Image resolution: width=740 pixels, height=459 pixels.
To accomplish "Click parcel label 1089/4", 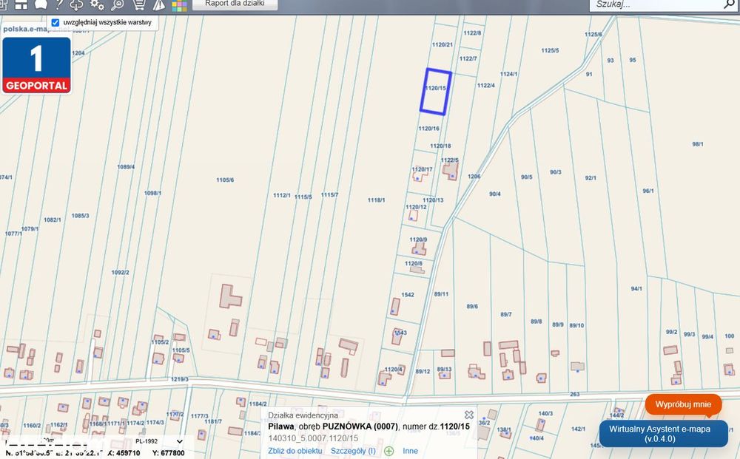I will pos(126,167).
